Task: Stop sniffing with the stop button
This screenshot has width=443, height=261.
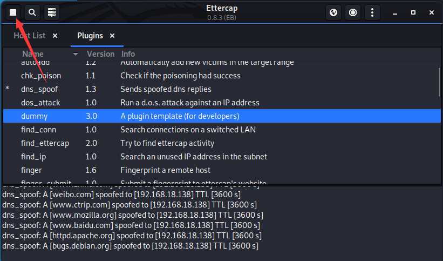Action: click(x=13, y=12)
